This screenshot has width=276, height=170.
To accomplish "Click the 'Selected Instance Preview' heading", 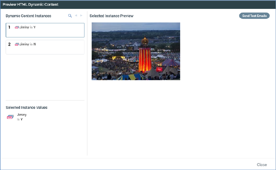I will tap(111, 16).
